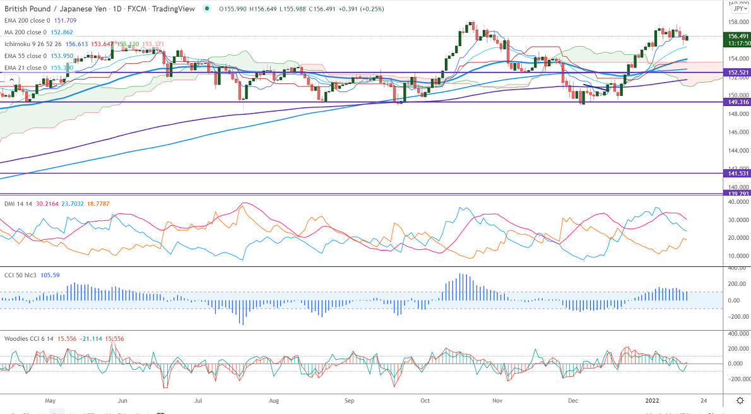The width and height of the screenshot is (751, 414).
Task: Click the close value C156.491 in header
Action: click(322, 9)
